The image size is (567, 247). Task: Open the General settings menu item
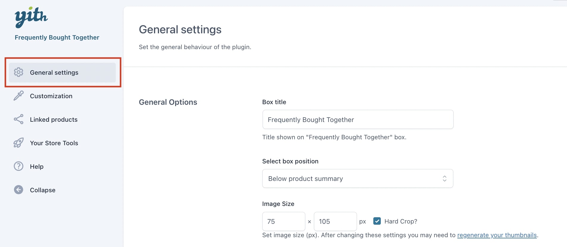[62, 73]
